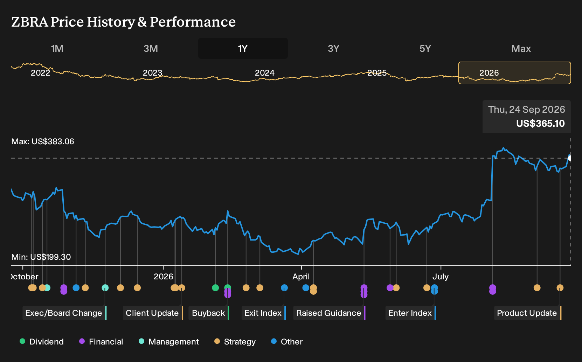Open the Exit Index event label
Image resolution: width=582 pixels, height=362 pixels.
point(264,313)
